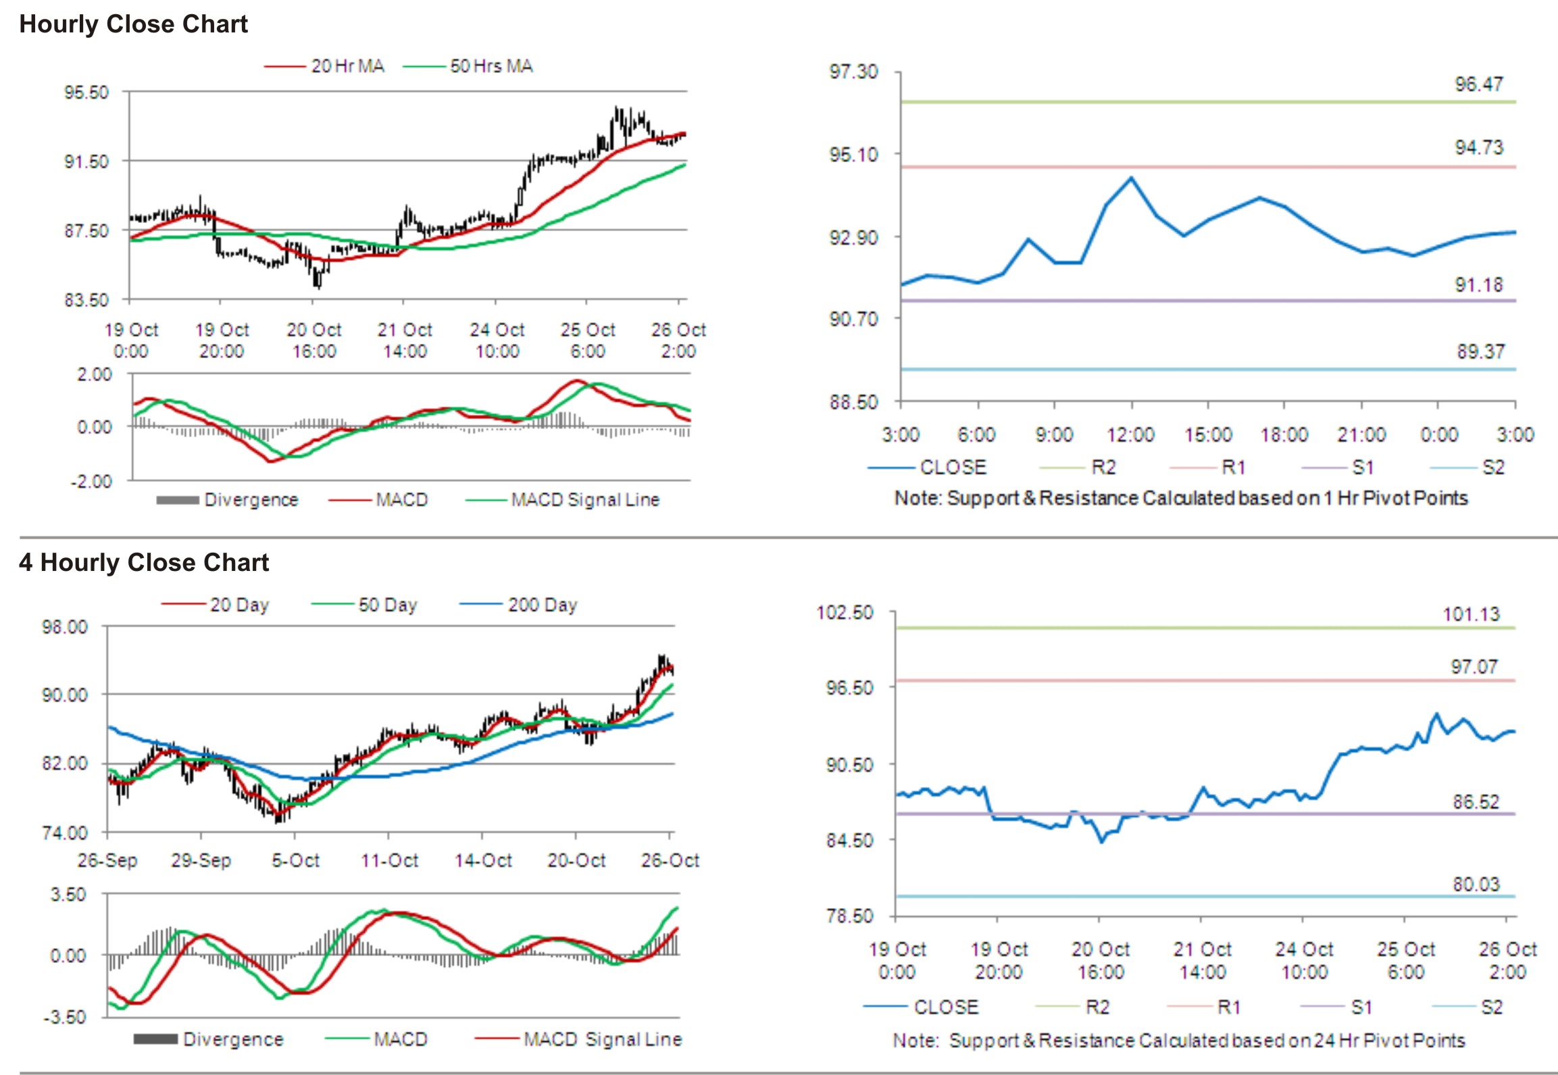
Task: Select the "50 Day" legend label
Action: click(388, 605)
